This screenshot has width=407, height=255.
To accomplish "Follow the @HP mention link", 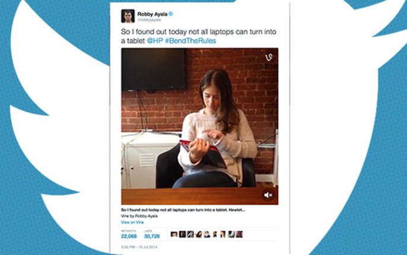I will (155, 41).
